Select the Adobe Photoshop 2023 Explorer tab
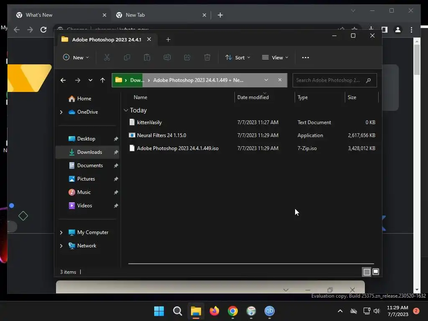This screenshot has width=428, height=321. (107, 40)
